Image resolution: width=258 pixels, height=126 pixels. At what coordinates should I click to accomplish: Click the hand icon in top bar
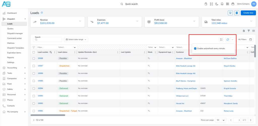[206, 4]
